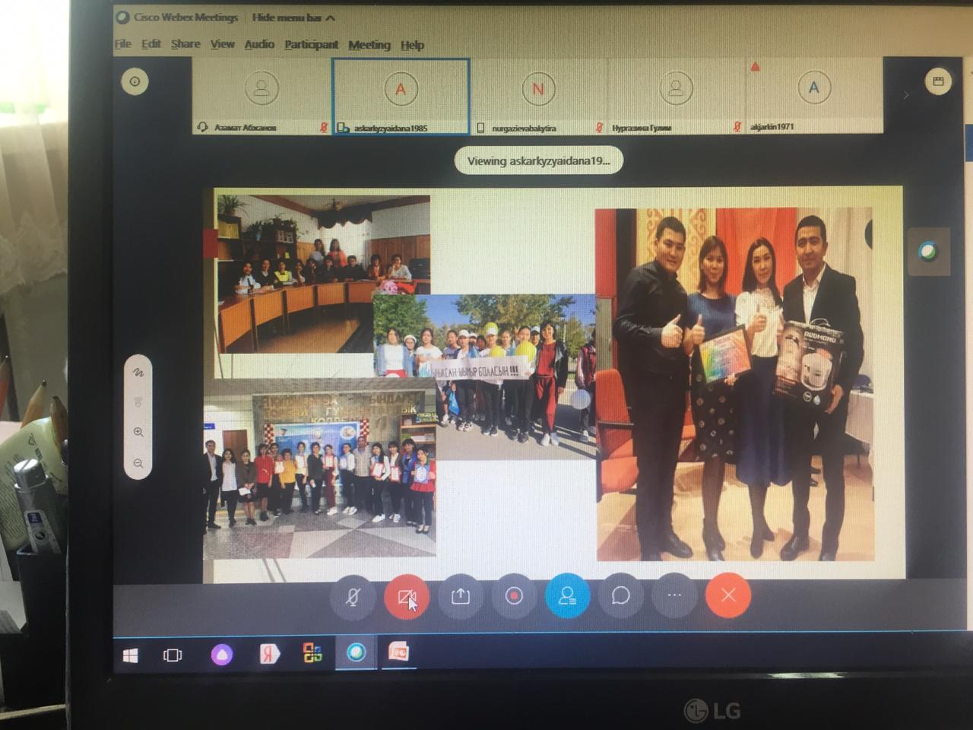
Task: Start recording with the Record button
Action: tap(514, 596)
